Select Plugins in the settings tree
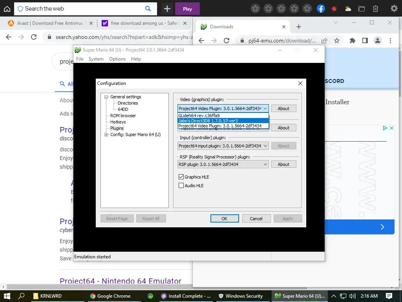The width and height of the screenshot is (402, 302). coord(117,128)
